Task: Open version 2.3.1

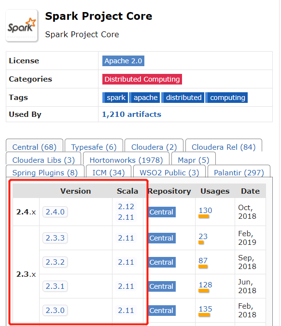Action: coord(55,286)
